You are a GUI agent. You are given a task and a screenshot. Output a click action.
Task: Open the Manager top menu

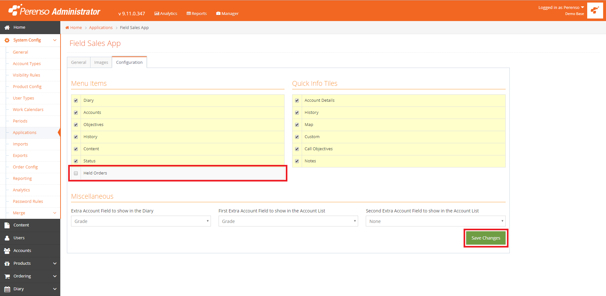pyautogui.click(x=227, y=13)
